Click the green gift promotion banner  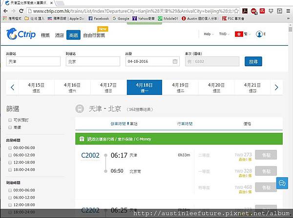point(179,139)
